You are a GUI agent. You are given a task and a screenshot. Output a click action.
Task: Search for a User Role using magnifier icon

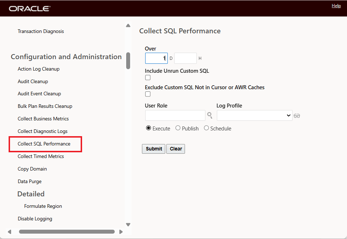click(x=210, y=115)
